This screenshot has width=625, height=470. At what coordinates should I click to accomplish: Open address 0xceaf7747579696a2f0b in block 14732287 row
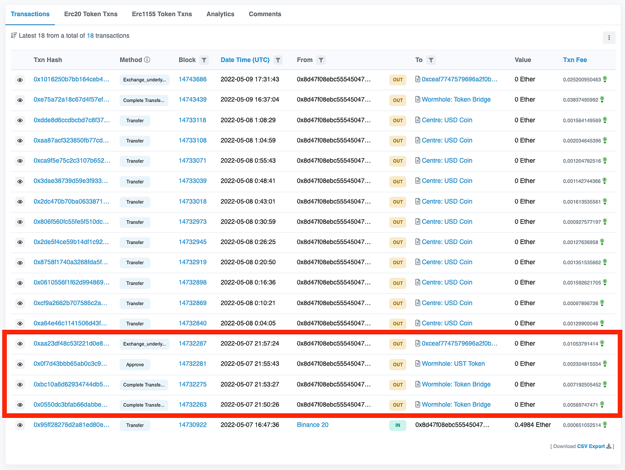click(459, 344)
